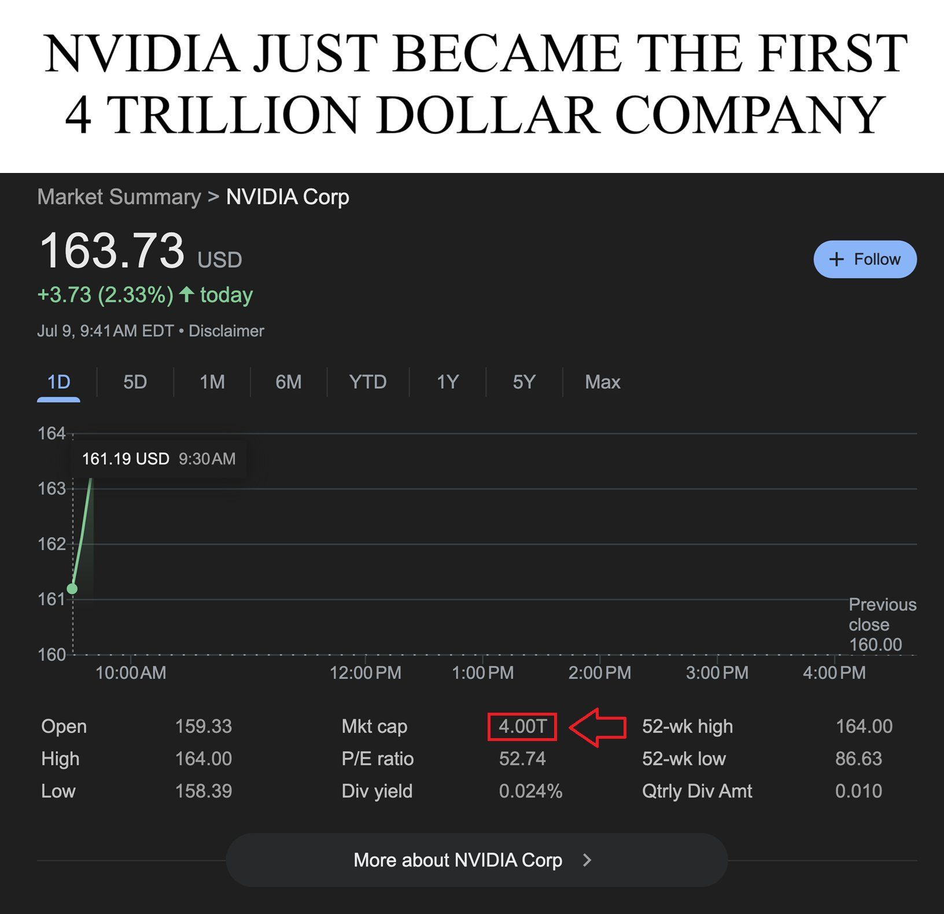Click the 4.00T market cap value
The height and width of the screenshot is (914, 944).
(x=522, y=727)
